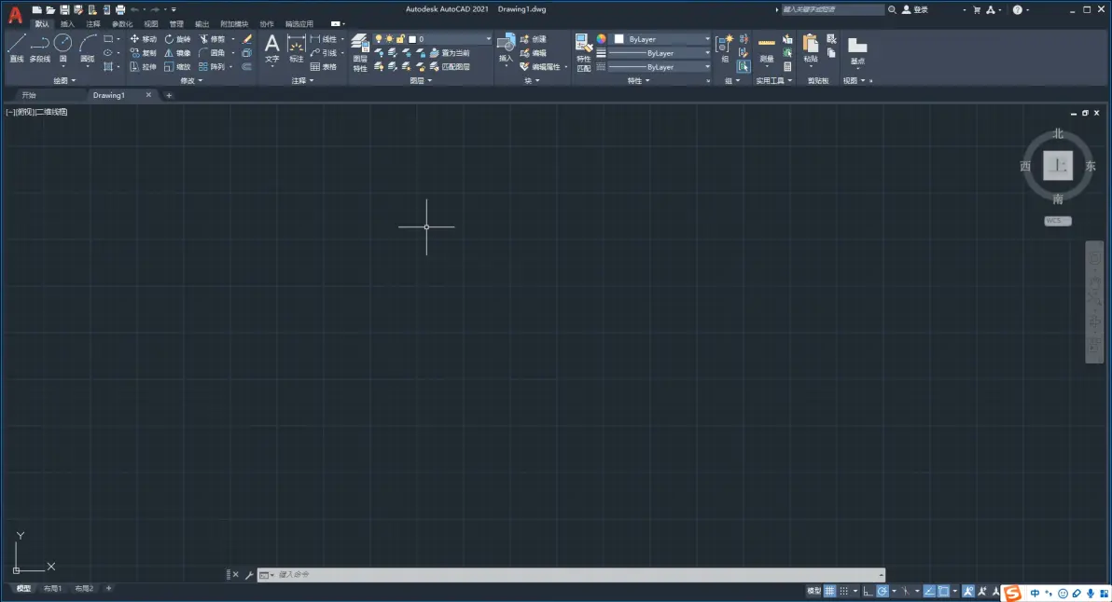1112x602 pixels.
Task: Click the Array (阵列) tool
Action: coord(212,66)
